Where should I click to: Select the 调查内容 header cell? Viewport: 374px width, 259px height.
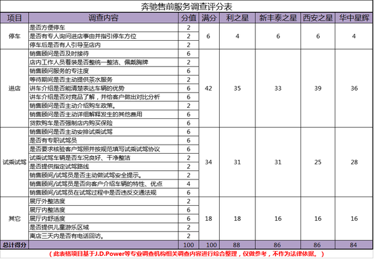click(x=103, y=18)
